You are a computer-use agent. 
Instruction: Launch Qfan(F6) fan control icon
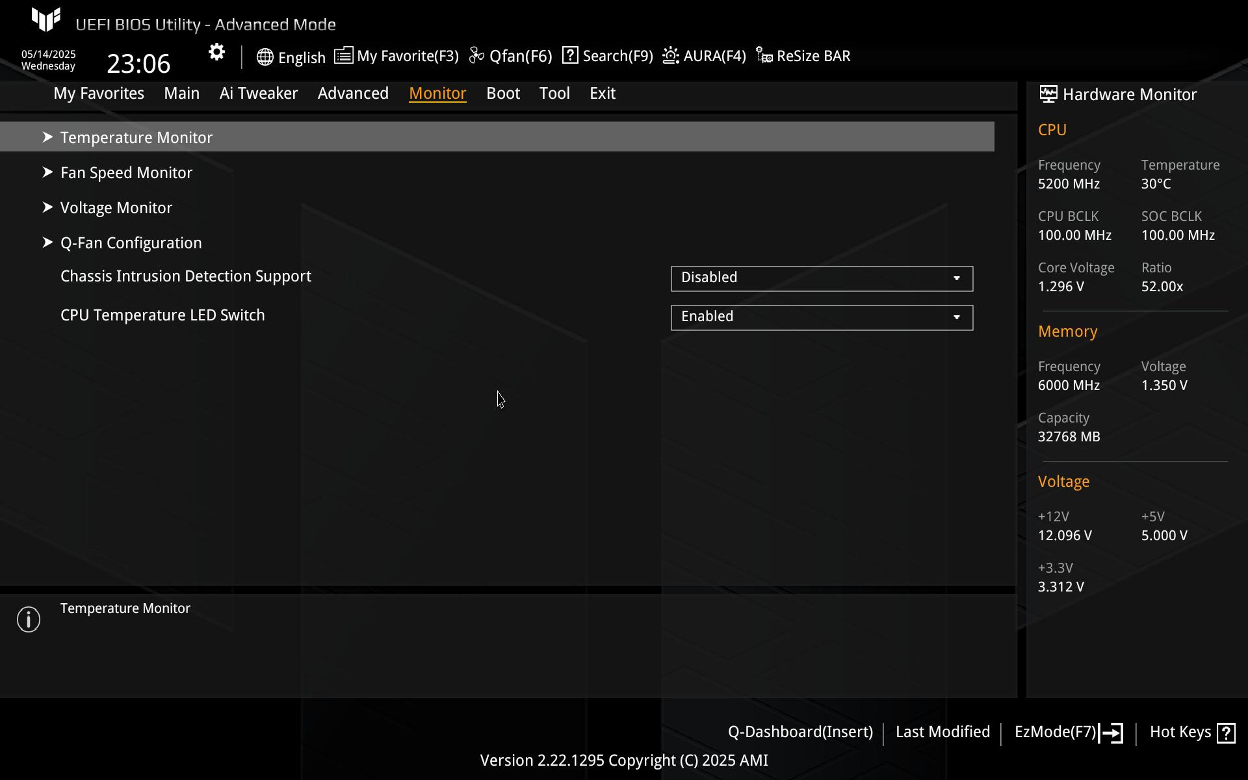[476, 56]
